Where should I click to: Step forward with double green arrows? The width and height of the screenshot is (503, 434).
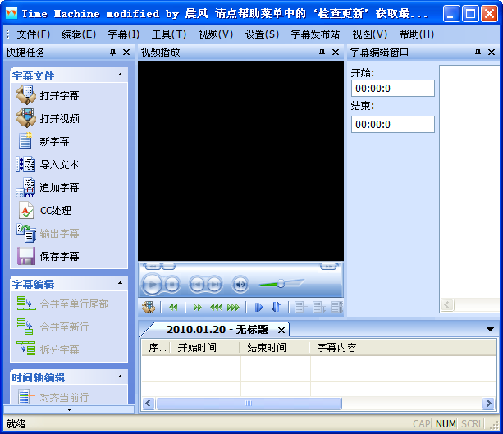197,308
